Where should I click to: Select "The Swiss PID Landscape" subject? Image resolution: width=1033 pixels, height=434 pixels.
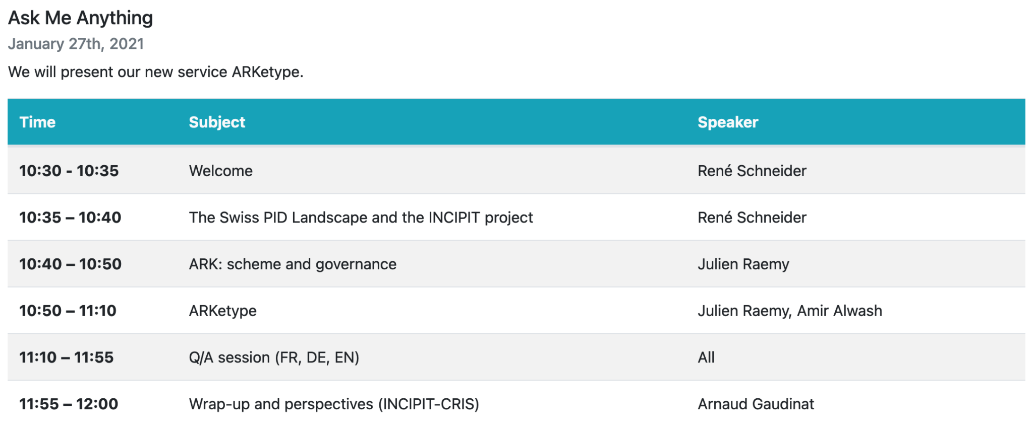(x=361, y=218)
